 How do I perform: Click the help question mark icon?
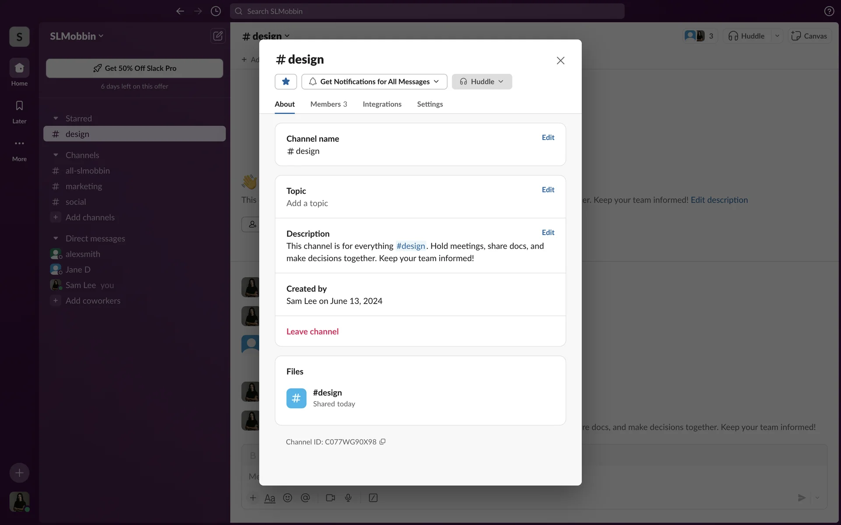pos(829,11)
